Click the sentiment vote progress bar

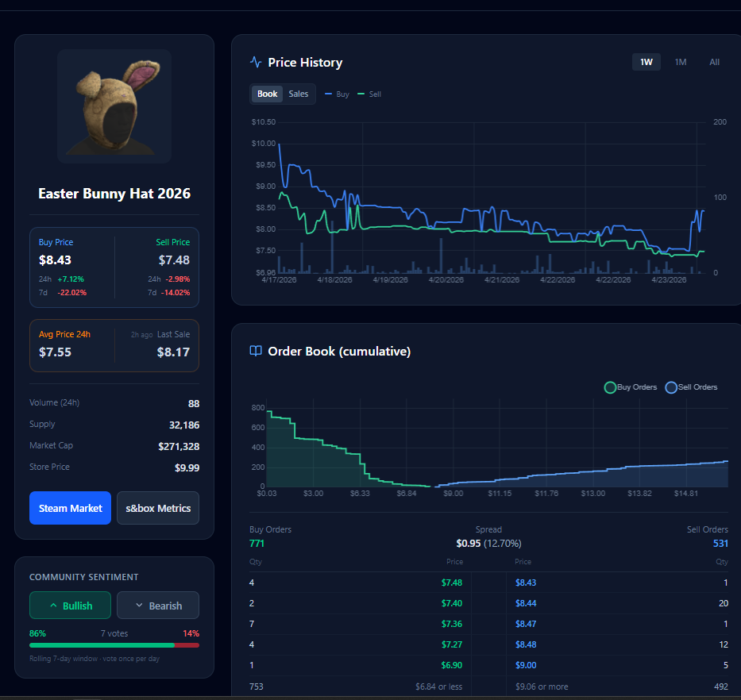114,645
